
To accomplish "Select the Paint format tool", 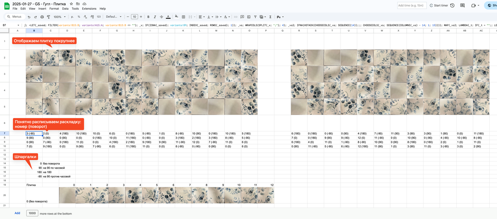I will click(49, 17).
